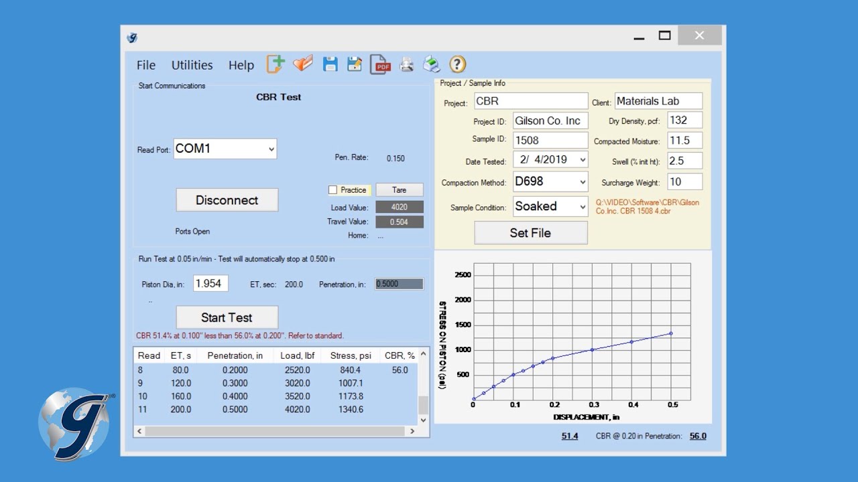
Task: Open Help question mark icon
Action: tap(457, 64)
